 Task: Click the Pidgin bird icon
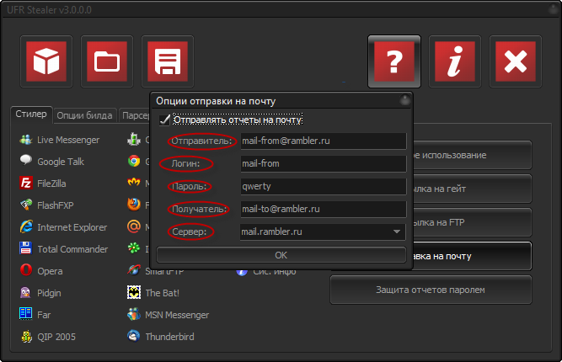(x=26, y=292)
